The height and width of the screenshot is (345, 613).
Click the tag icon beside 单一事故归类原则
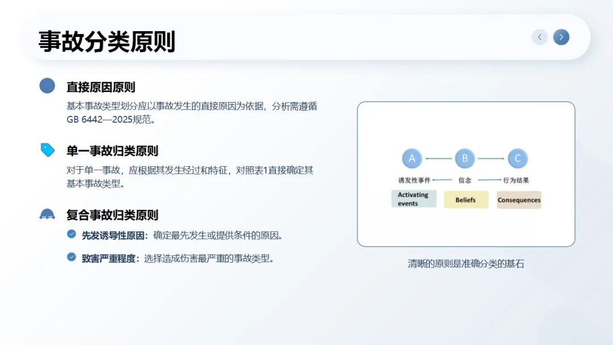[x=48, y=150]
